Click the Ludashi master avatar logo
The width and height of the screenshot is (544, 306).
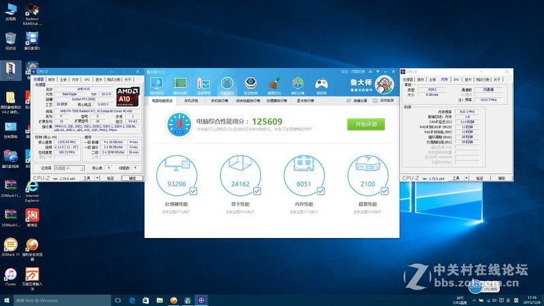384,85
